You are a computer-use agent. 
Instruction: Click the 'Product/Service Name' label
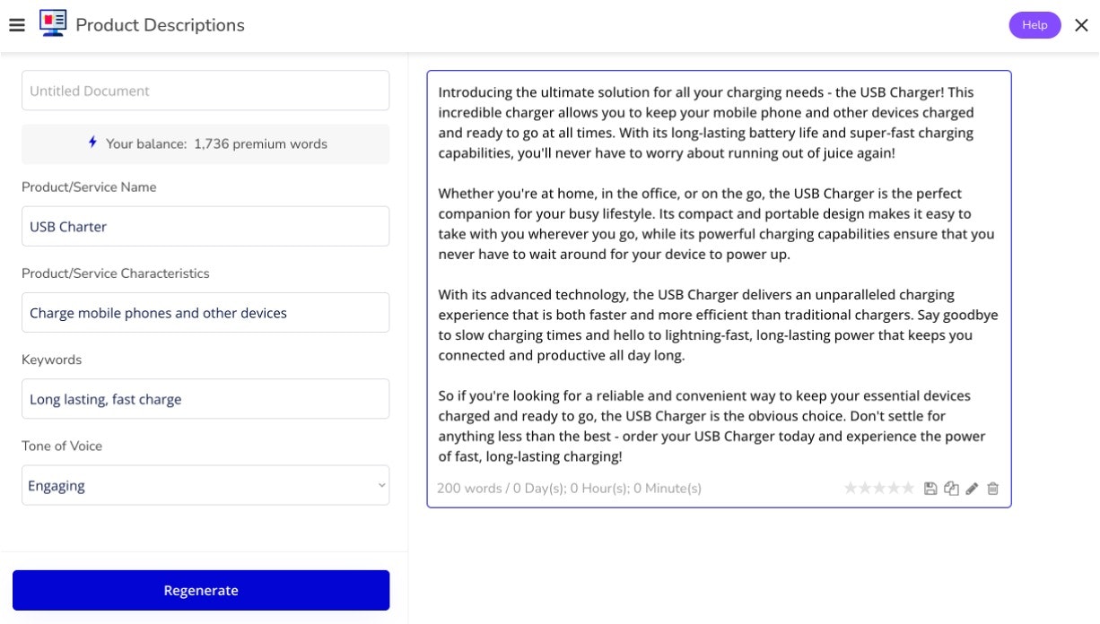(89, 186)
